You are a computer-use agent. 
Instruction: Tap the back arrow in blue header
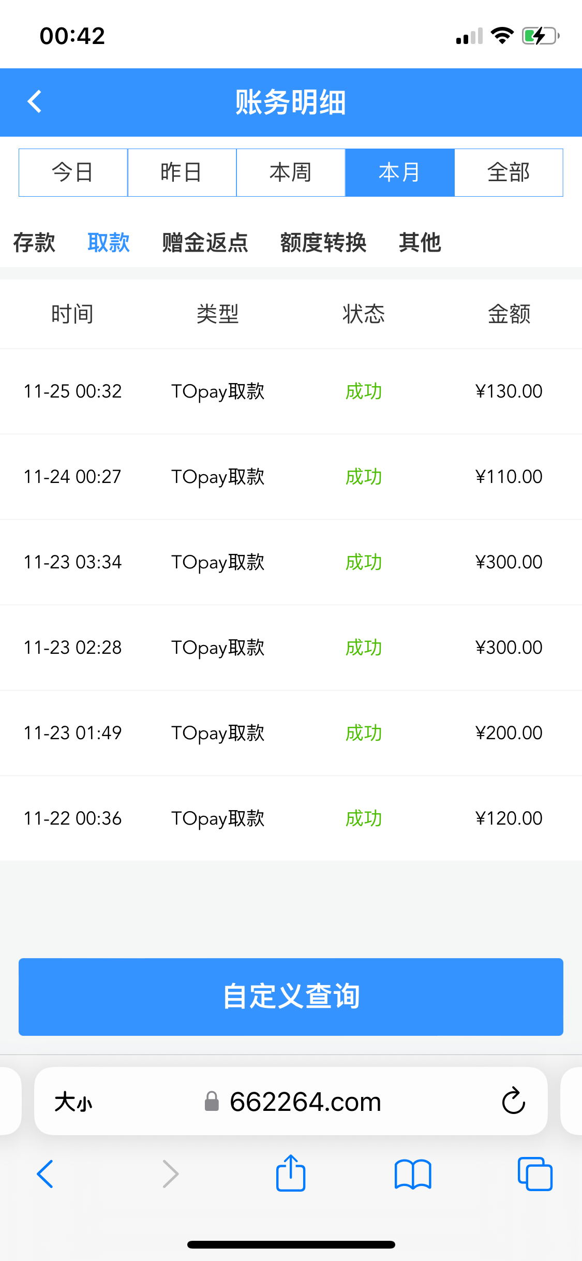tap(35, 101)
